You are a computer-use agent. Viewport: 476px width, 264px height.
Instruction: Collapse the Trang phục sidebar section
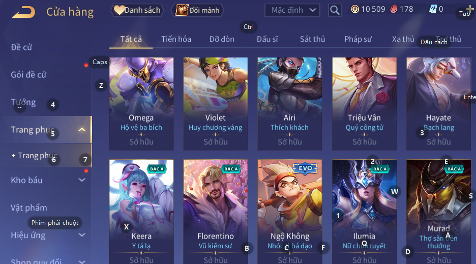(x=82, y=130)
